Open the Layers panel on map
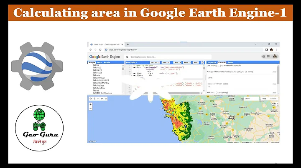 [252, 99]
